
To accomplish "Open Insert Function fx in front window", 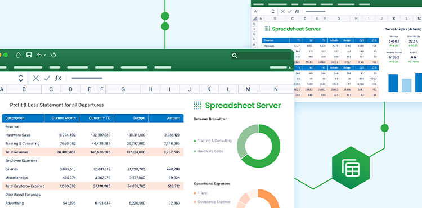I will click(x=58, y=78).
